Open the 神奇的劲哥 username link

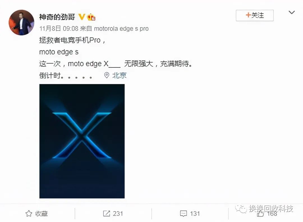coord(57,17)
